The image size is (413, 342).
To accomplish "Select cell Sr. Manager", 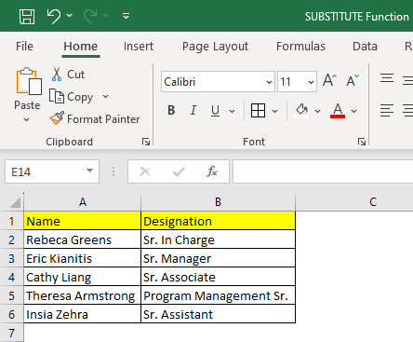I will [218, 258].
